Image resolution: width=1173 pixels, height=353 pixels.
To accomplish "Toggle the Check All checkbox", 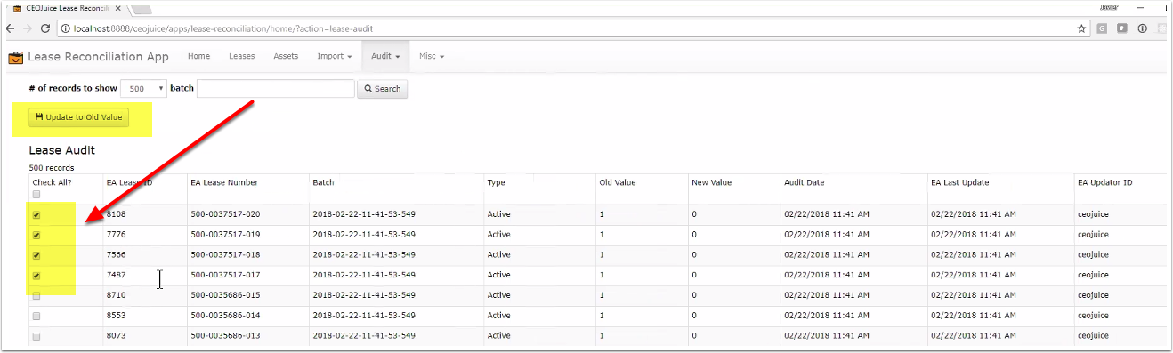I will 36,195.
